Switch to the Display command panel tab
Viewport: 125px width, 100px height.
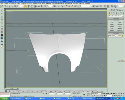120,10
